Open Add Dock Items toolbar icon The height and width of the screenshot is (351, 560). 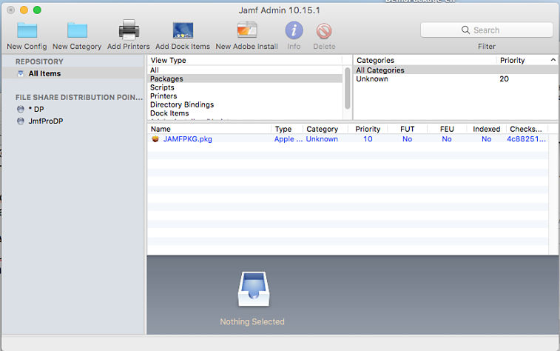(x=183, y=30)
